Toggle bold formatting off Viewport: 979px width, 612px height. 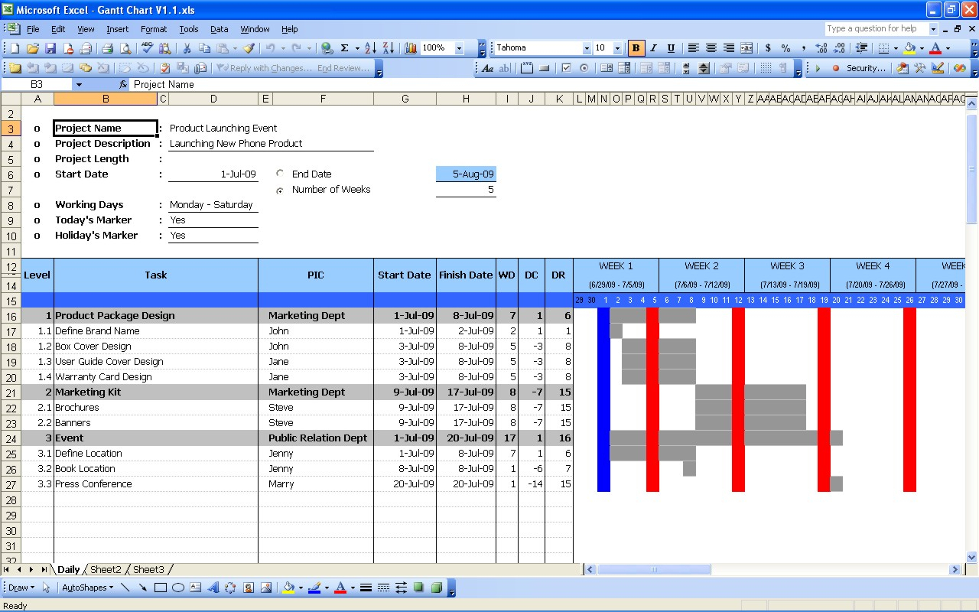pos(636,47)
